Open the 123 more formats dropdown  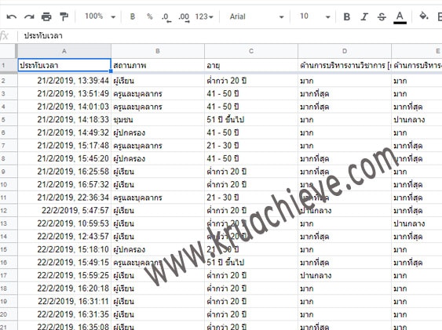coord(204,17)
